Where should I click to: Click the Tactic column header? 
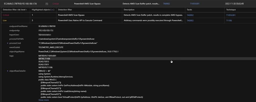tap(190, 10)
